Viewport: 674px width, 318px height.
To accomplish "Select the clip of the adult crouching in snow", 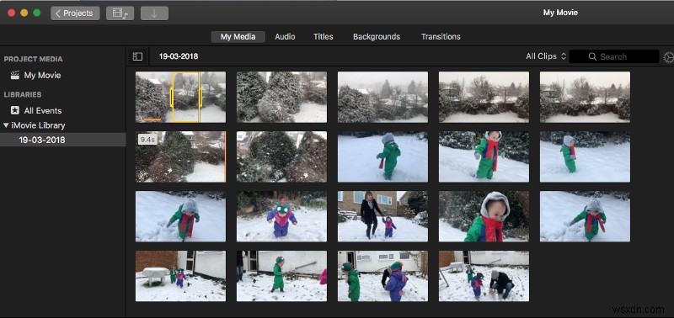I will pyautogui.click(x=484, y=276).
